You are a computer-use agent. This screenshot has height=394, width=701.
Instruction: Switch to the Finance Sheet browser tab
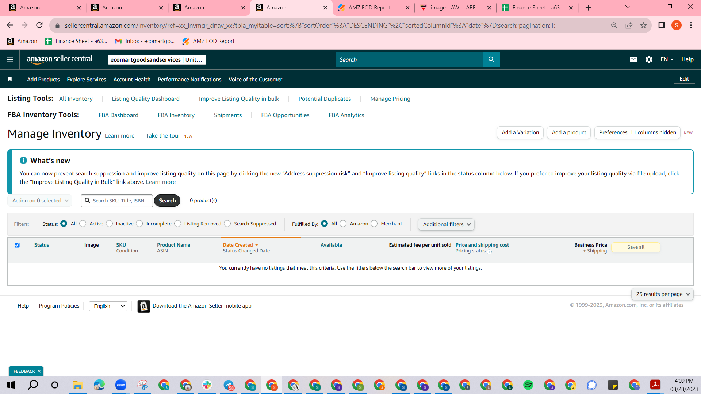[x=537, y=8]
